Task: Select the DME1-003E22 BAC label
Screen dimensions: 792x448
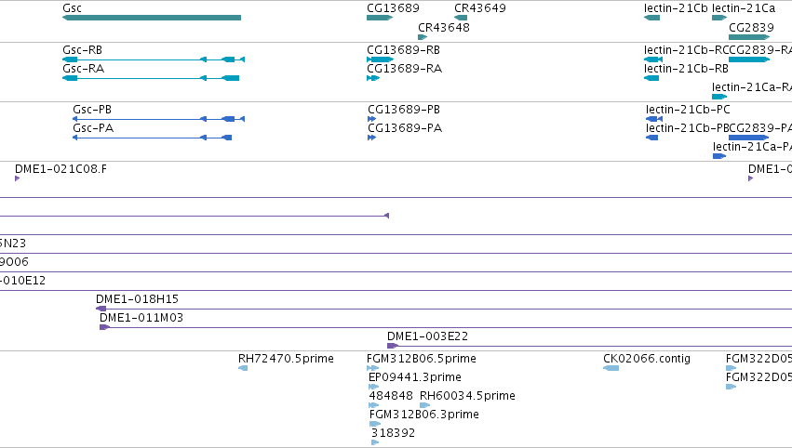Action: (x=428, y=336)
